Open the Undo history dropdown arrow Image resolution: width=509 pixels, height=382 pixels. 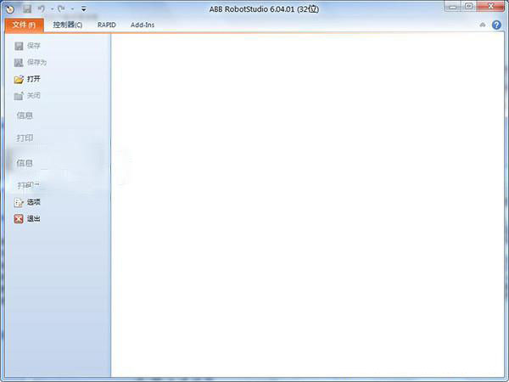pos(52,9)
